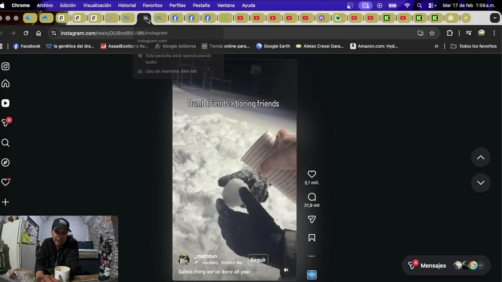Open Todos los favoritos folder
The height and width of the screenshot is (282, 502).
click(x=474, y=46)
